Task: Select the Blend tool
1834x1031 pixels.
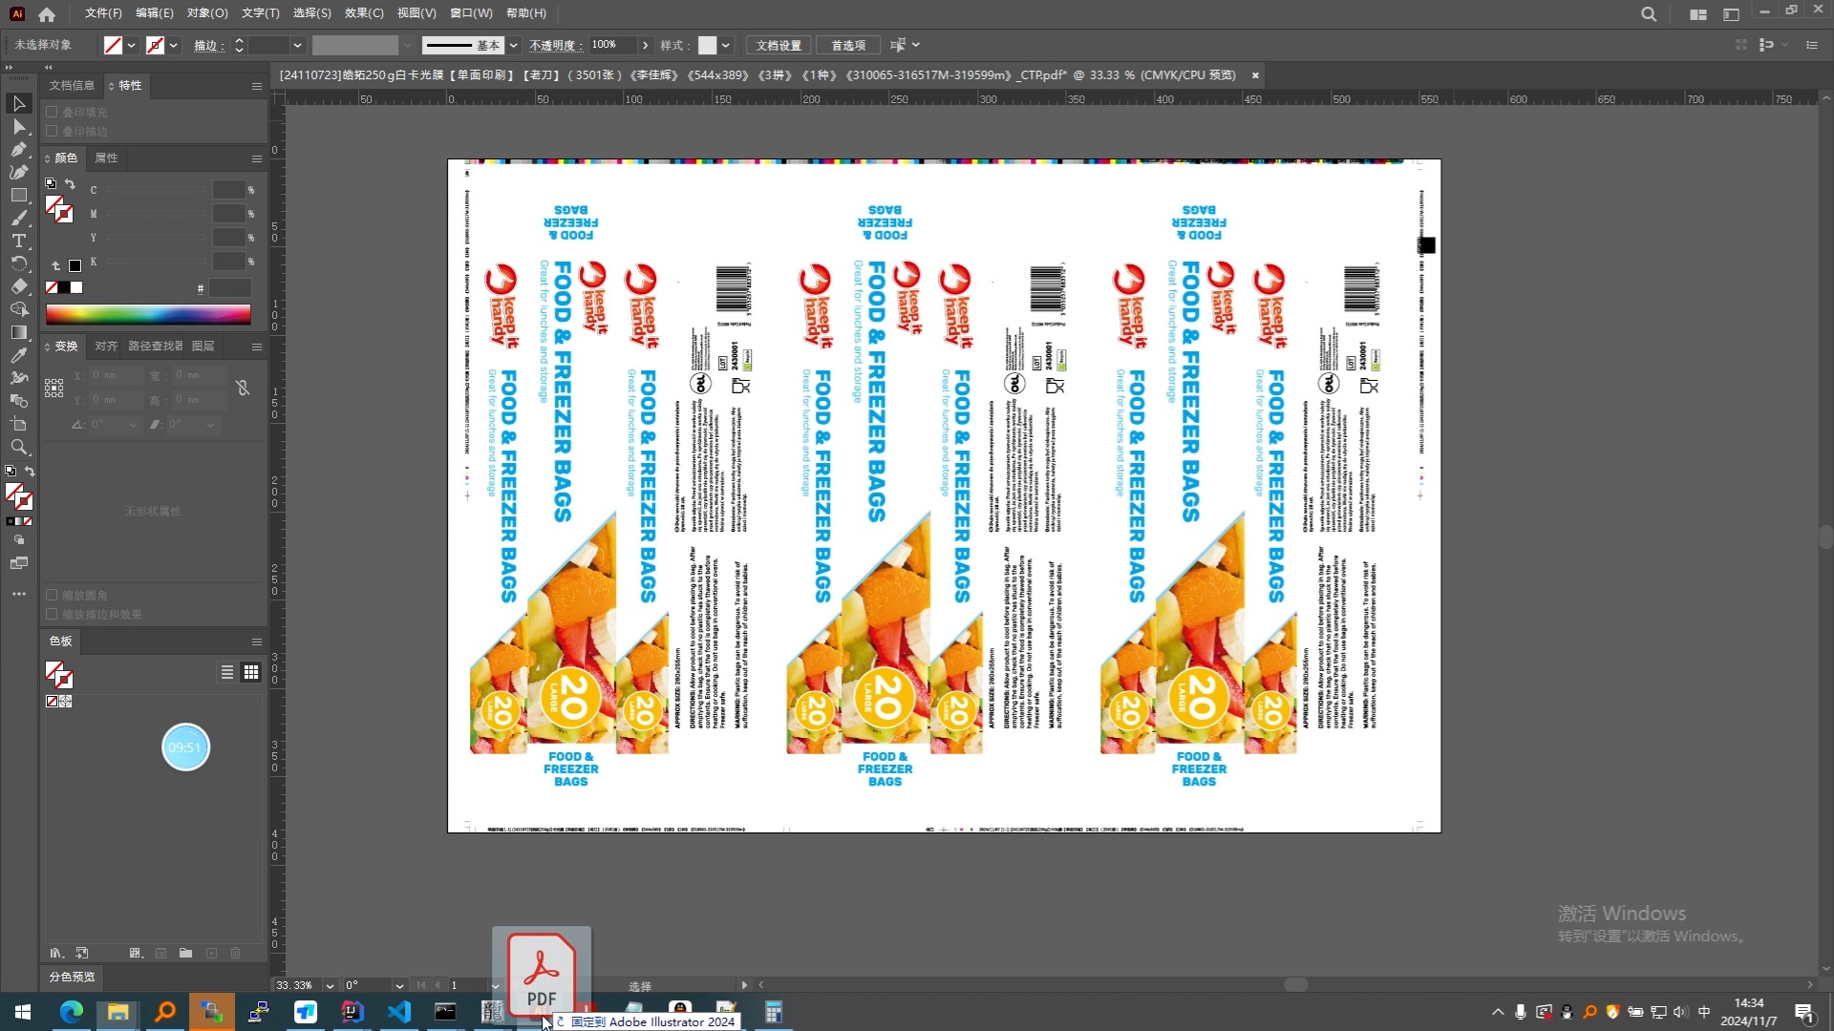Action: click(x=18, y=401)
